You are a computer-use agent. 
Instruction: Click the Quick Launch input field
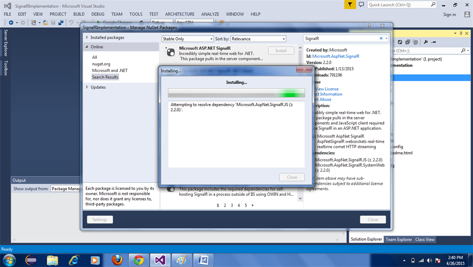coord(398,5)
